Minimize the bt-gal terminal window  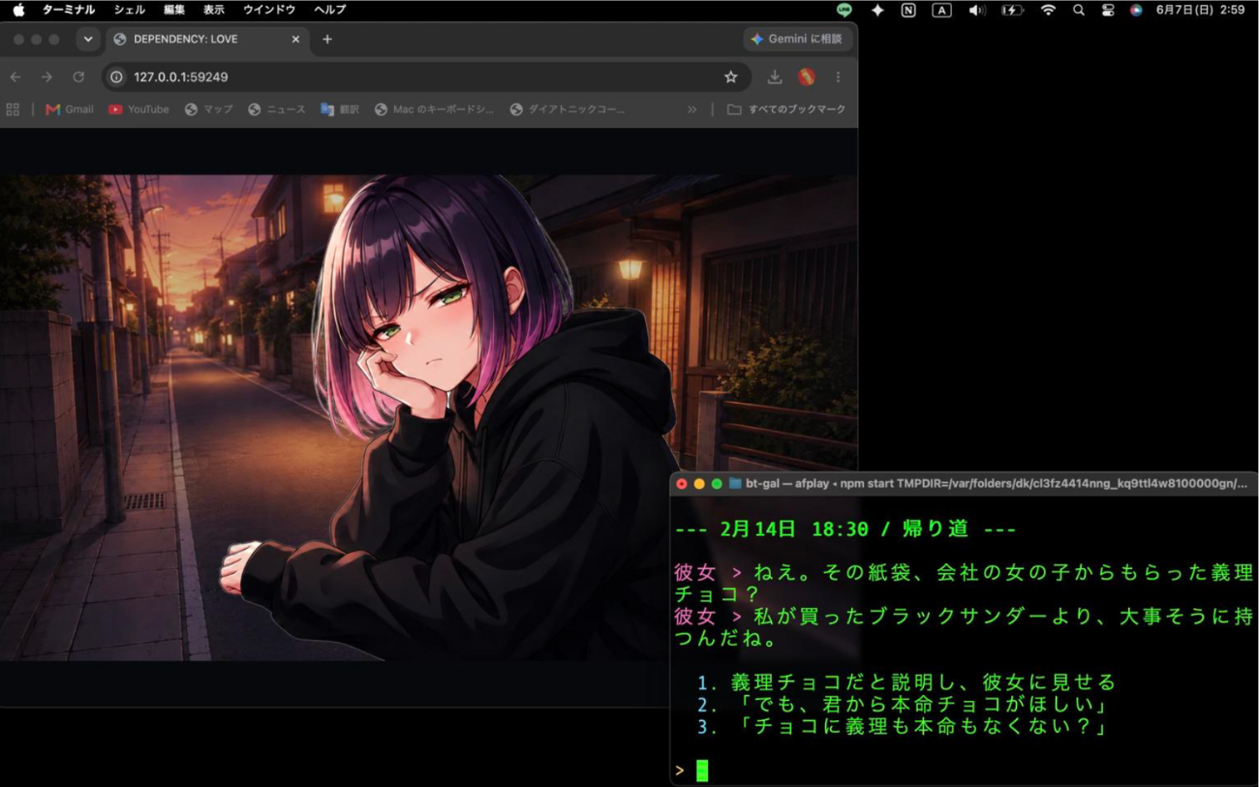pos(699,483)
